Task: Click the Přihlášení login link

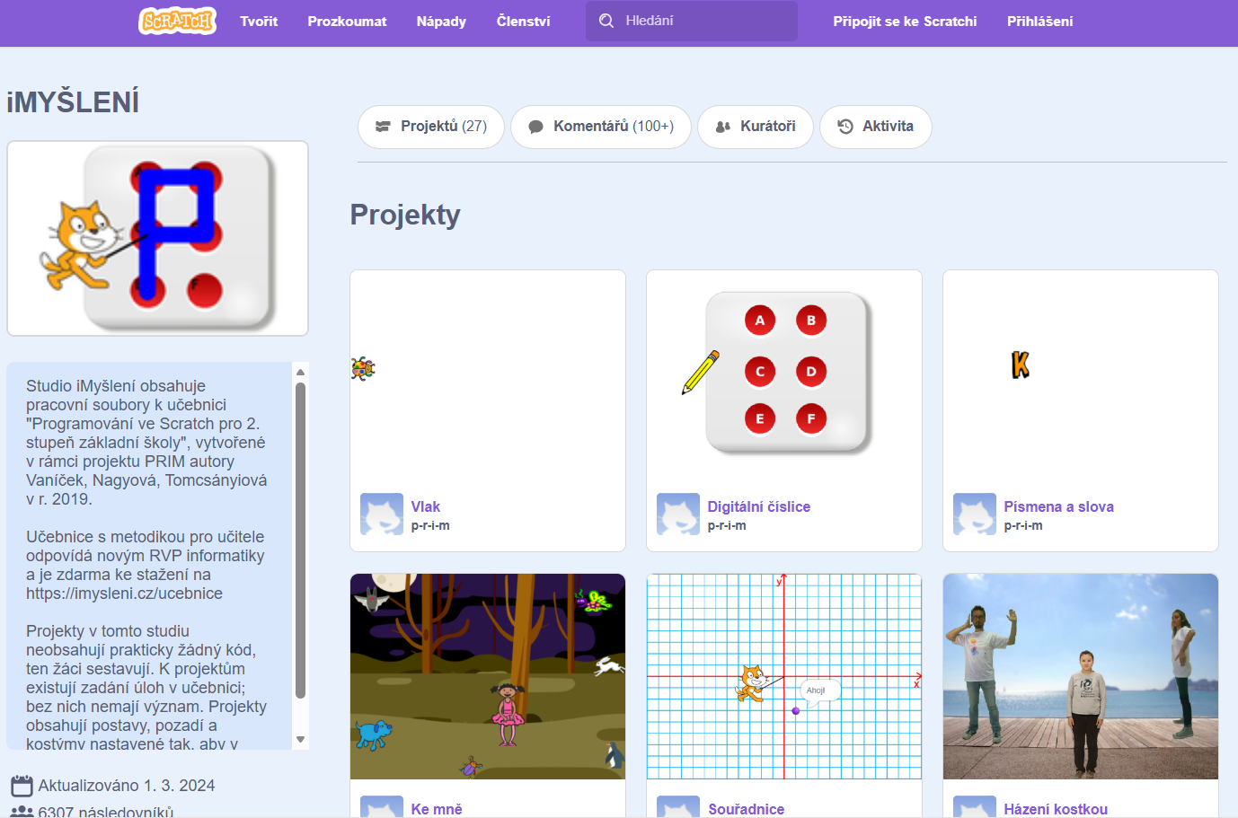Action: pos(1039,22)
